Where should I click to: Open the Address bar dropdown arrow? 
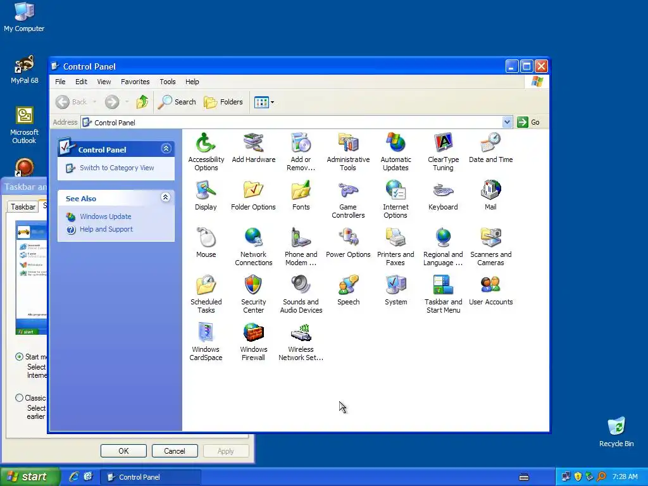click(507, 122)
